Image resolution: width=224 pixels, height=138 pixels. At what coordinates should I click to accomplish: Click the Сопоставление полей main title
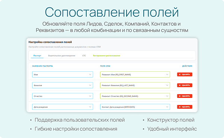tap(112, 12)
